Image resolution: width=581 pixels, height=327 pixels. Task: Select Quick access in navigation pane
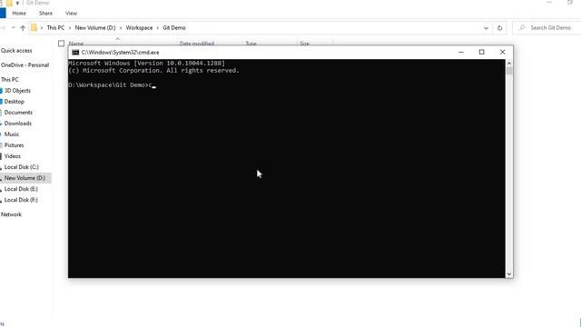pyautogui.click(x=16, y=51)
